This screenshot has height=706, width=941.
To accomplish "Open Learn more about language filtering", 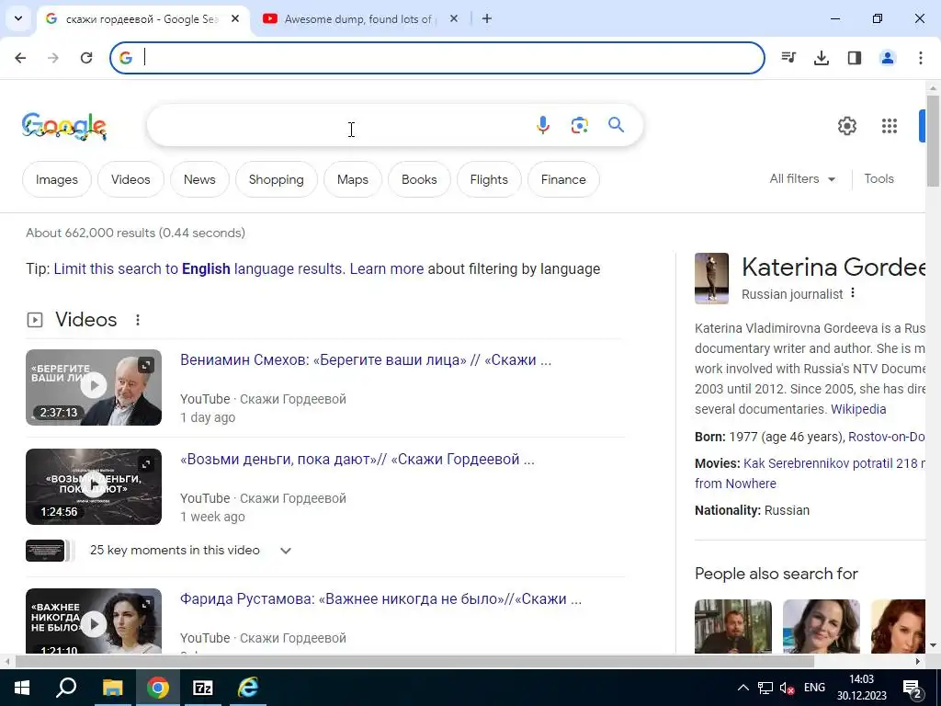I will (387, 269).
